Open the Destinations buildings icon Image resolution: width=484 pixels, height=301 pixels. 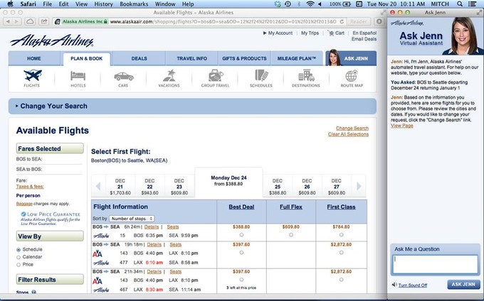tap(306, 75)
